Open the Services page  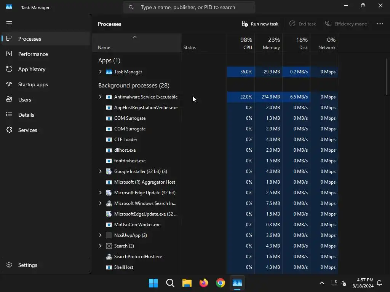coord(46,130)
